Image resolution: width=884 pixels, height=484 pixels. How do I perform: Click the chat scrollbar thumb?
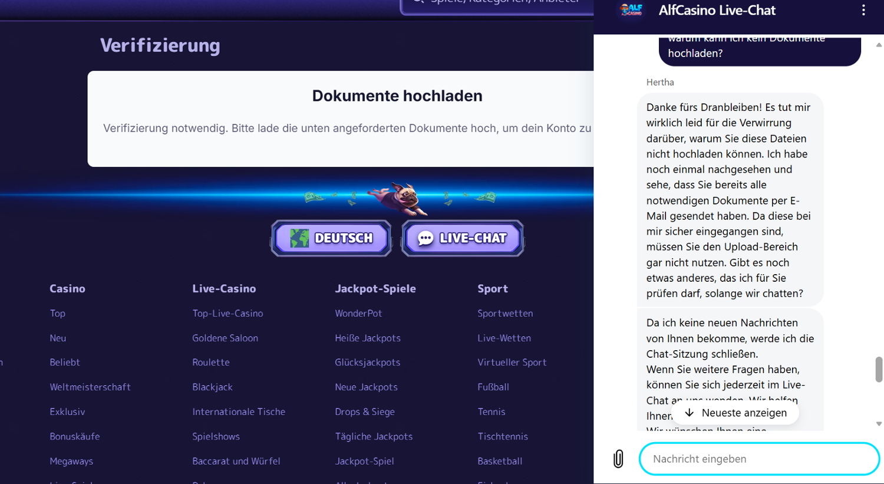click(x=879, y=370)
